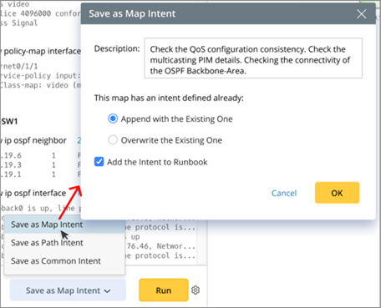Screen dimensions: 381x308
Task: Select the '76.46, Networ...' output line
Action: (x=160, y=246)
